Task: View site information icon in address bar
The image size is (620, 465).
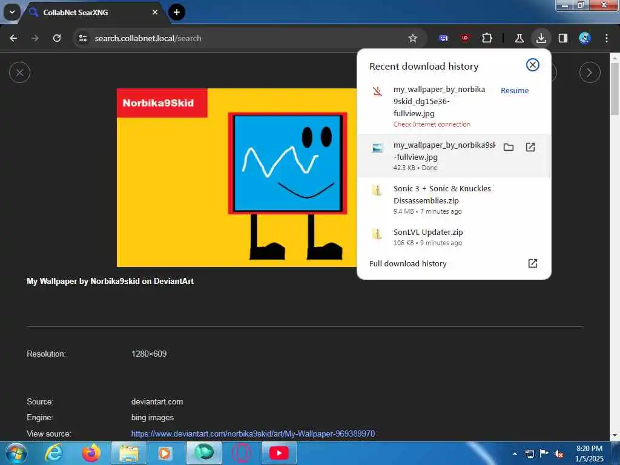Action: pyautogui.click(x=82, y=38)
